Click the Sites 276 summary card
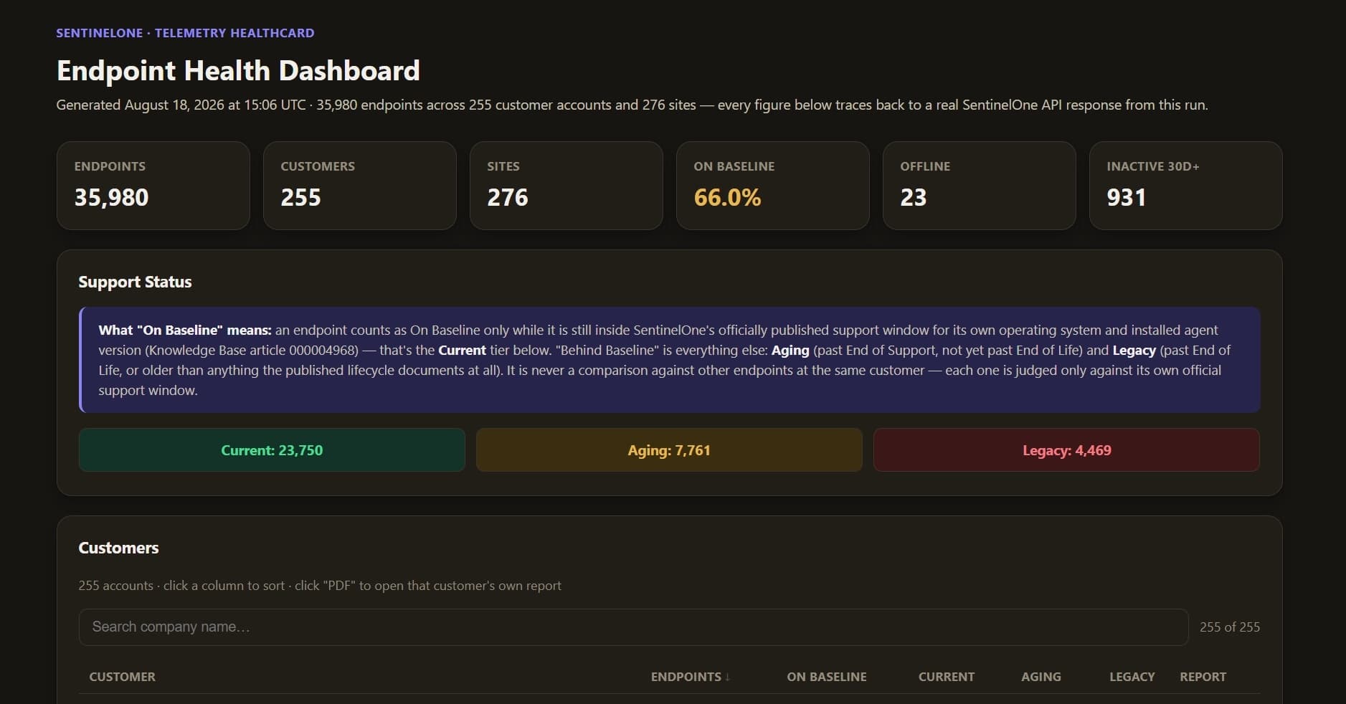 point(567,186)
